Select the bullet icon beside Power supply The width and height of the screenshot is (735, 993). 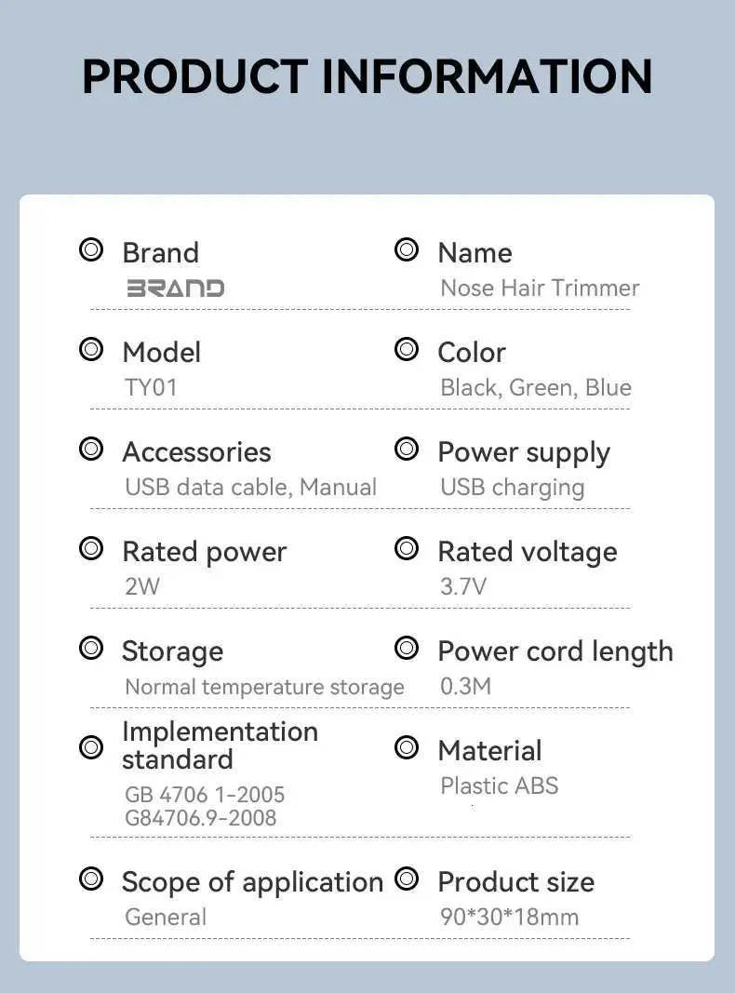click(407, 450)
